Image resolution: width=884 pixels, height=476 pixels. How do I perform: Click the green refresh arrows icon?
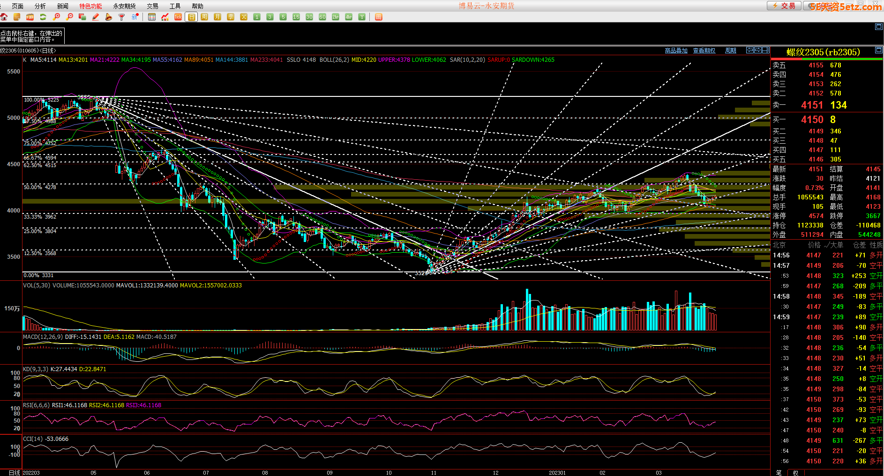(x=43, y=17)
